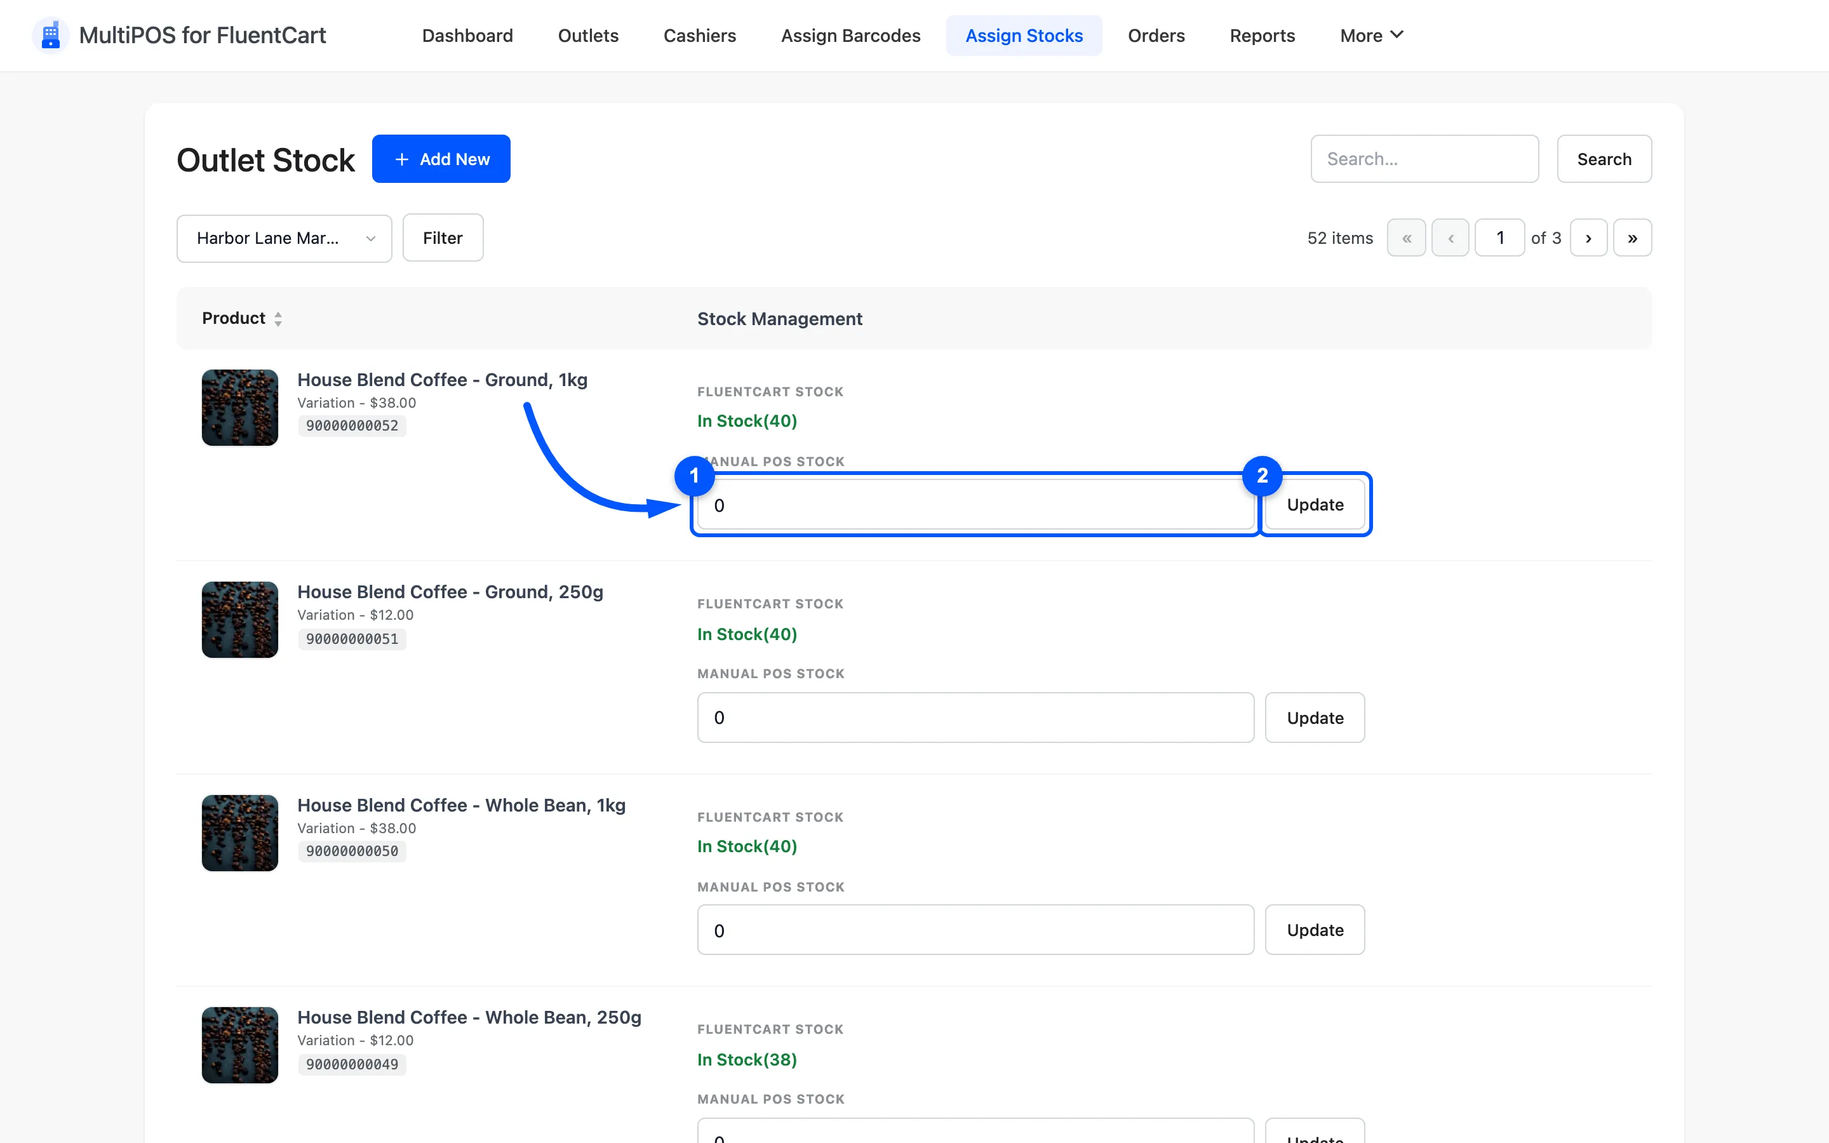Click the Search button
Screen dimensions: 1829x1143
(1604, 159)
